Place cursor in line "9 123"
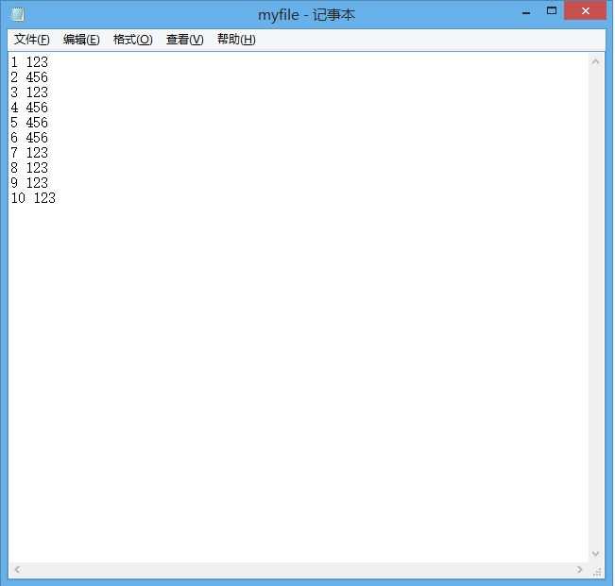This screenshot has height=586, width=615. pos(29,183)
